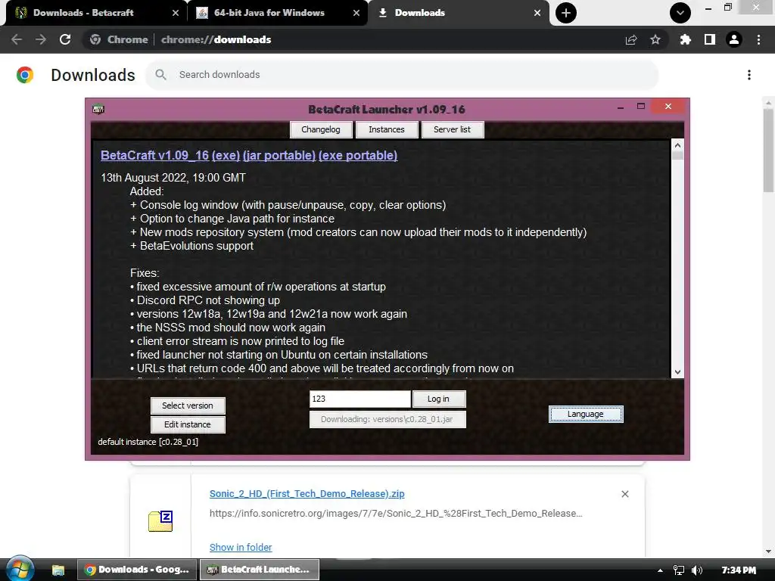The width and height of the screenshot is (775, 581).
Task: Close the Downloads - Betacraft tab
Action: point(176,13)
